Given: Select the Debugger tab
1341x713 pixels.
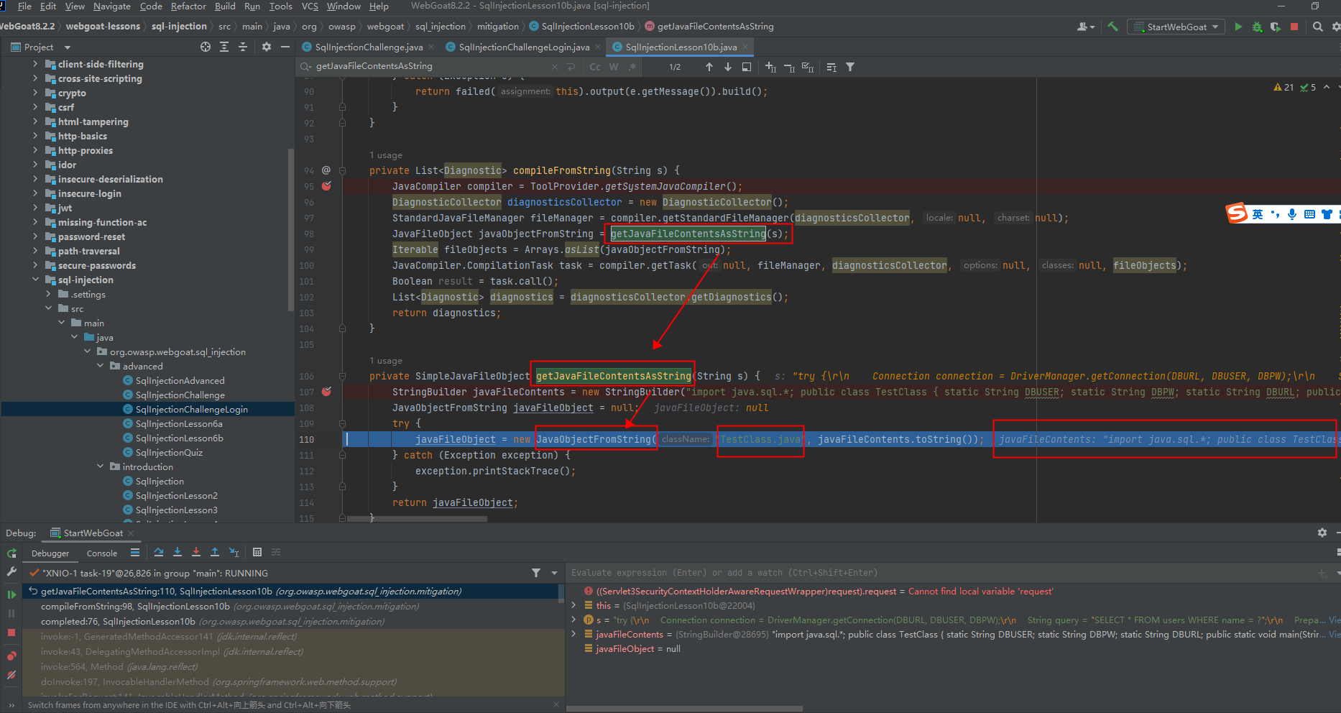Looking at the screenshot, I should [50, 553].
